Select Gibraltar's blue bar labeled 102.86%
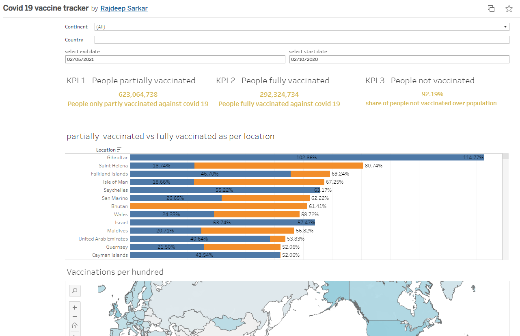Viewport: 520px width, 336px height. click(x=307, y=158)
